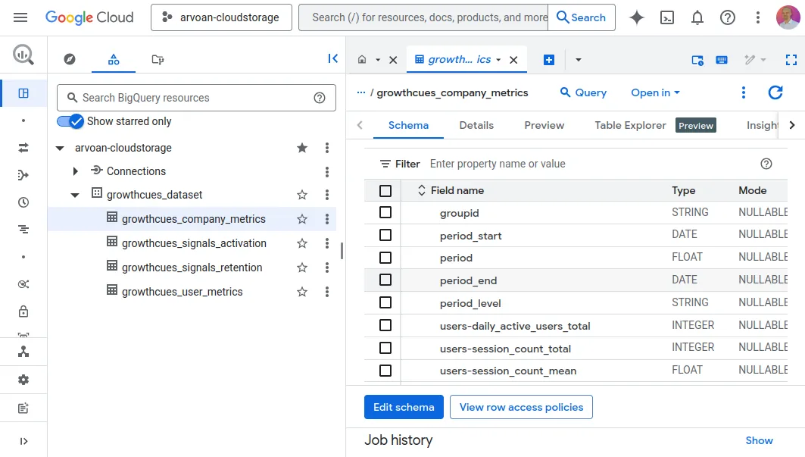The width and height of the screenshot is (805, 457).
Task: Switch to the Preview tab
Action: tap(544, 125)
